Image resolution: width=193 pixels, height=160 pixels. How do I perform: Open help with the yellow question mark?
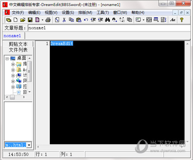coord(182,20)
